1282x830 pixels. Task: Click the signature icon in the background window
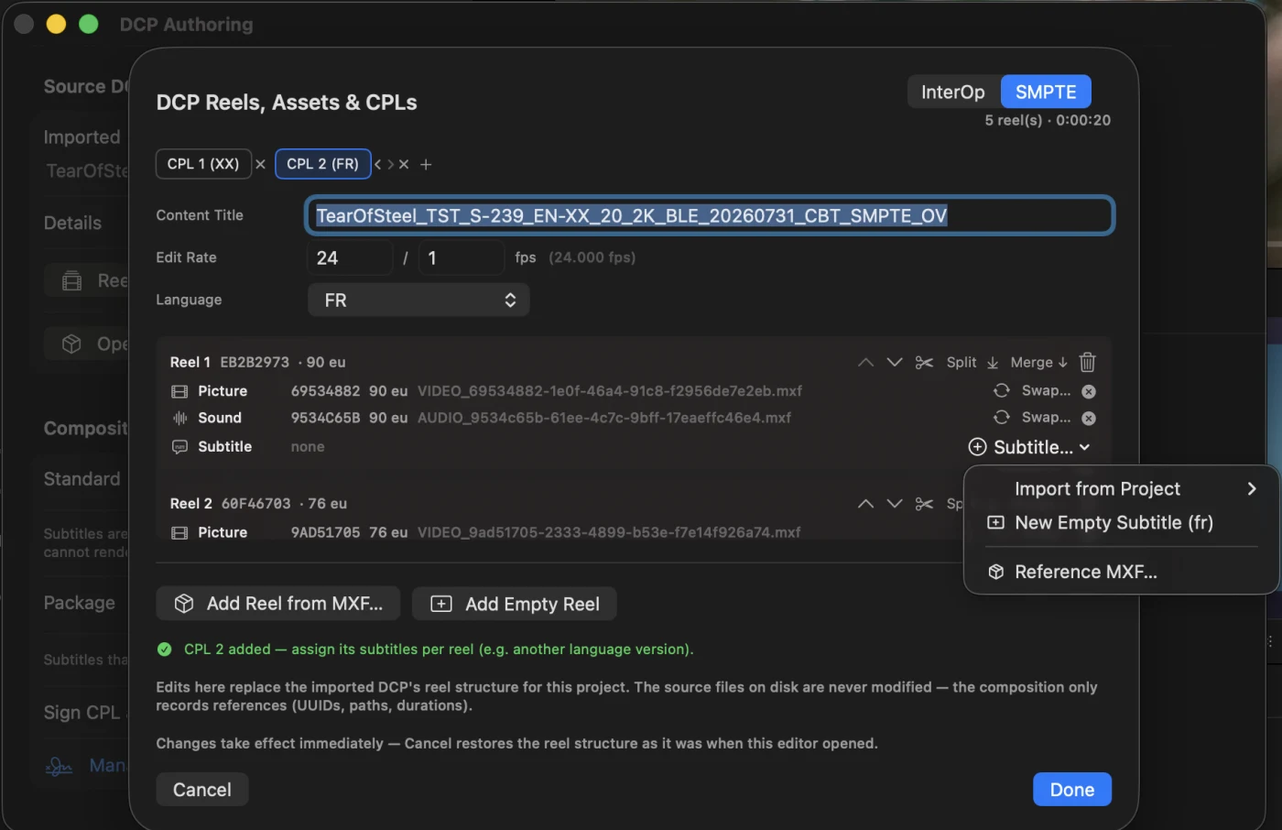pyautogui.click(x=60, y=766)
